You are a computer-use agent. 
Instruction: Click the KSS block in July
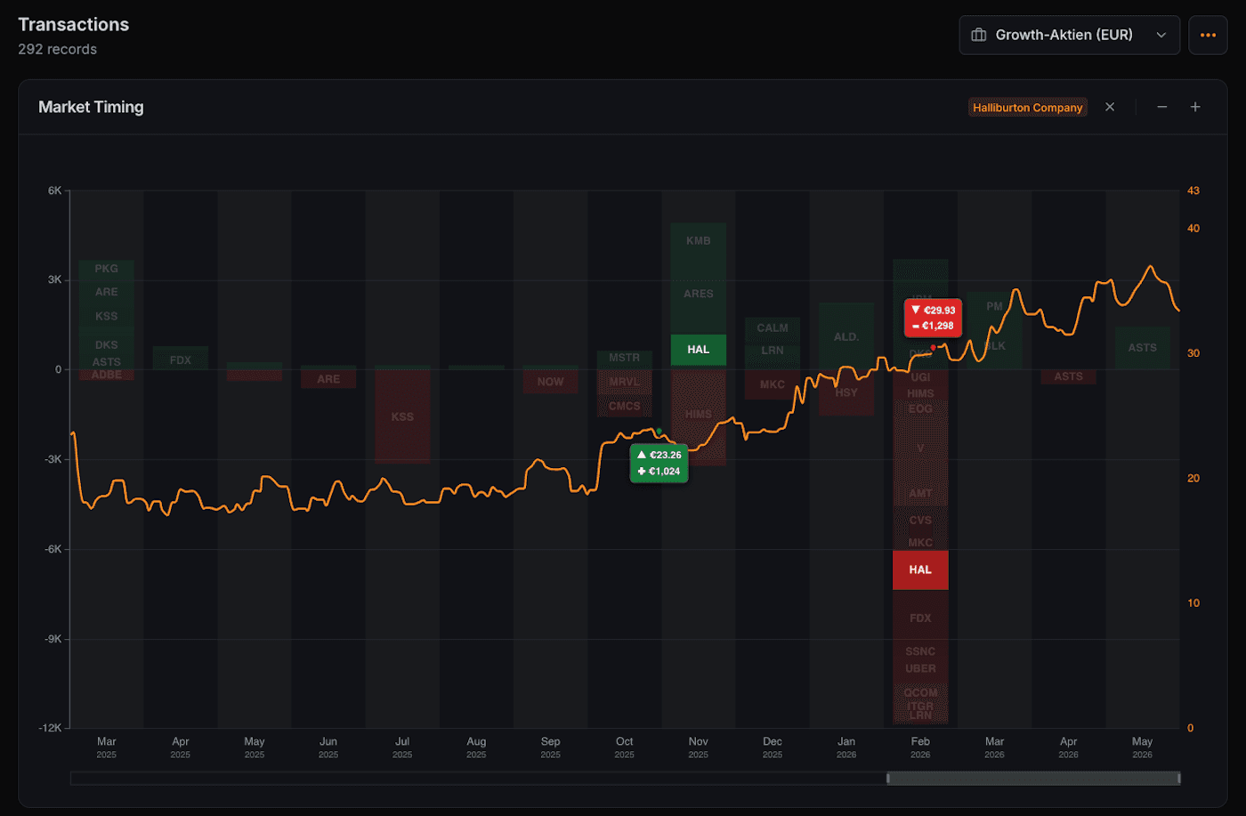click(402, 416)
